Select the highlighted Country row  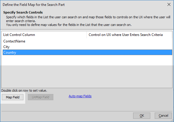87,52
